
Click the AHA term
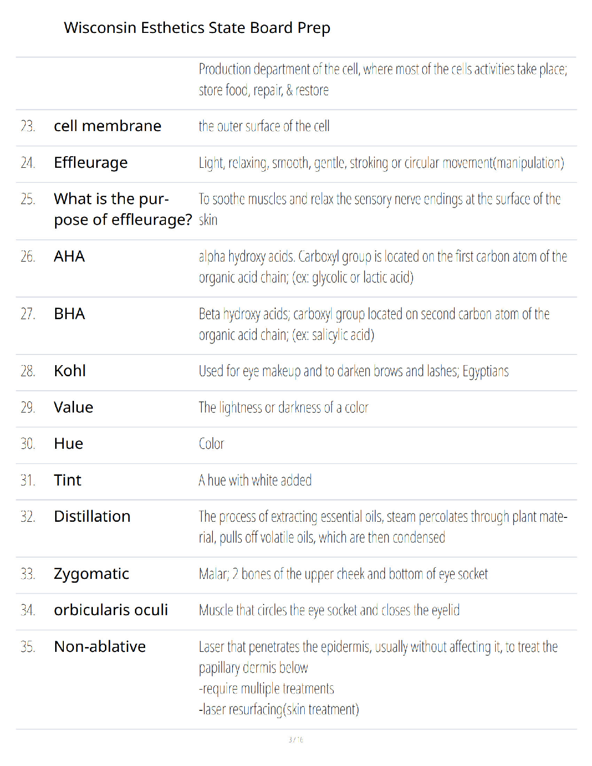(x=69, y=256)
